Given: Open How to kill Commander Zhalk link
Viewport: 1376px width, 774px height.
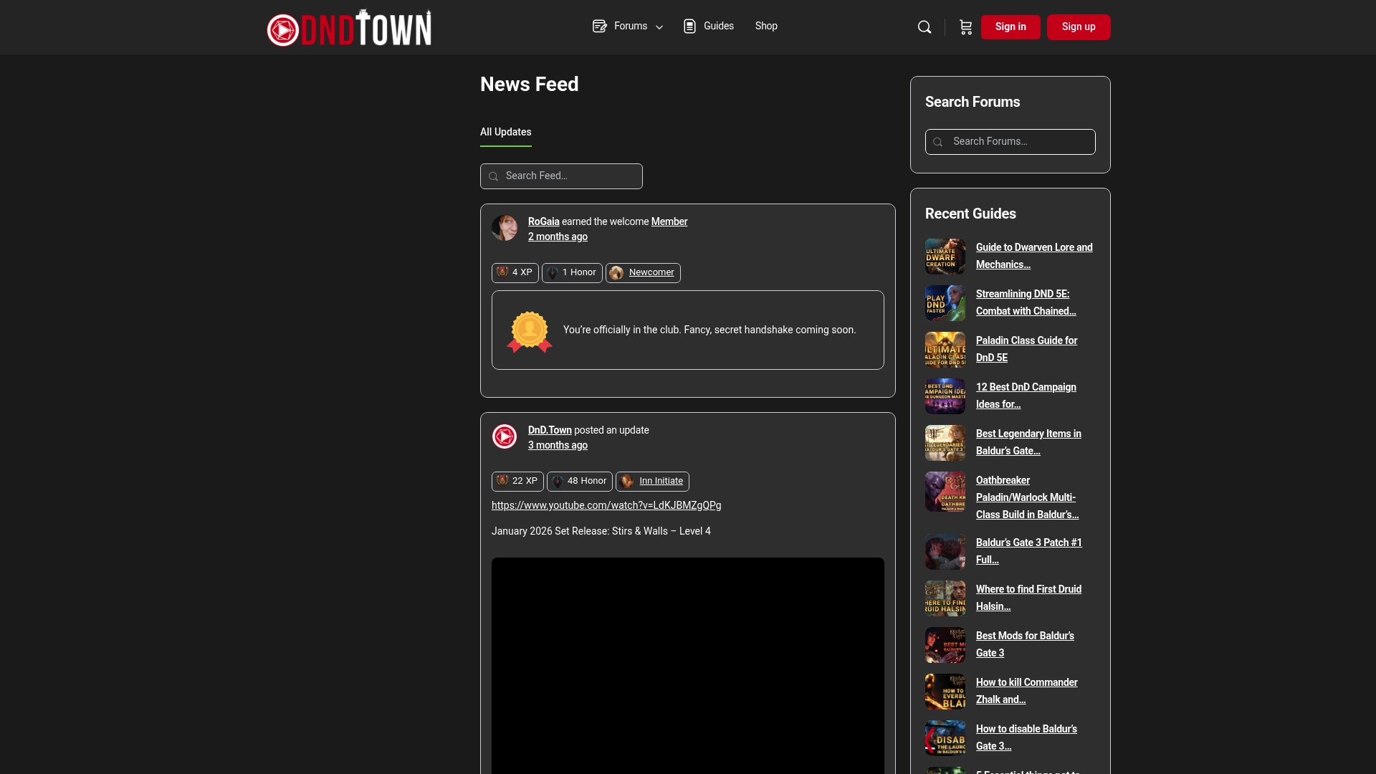Looking at the screenshot, I should (1026, 692).
